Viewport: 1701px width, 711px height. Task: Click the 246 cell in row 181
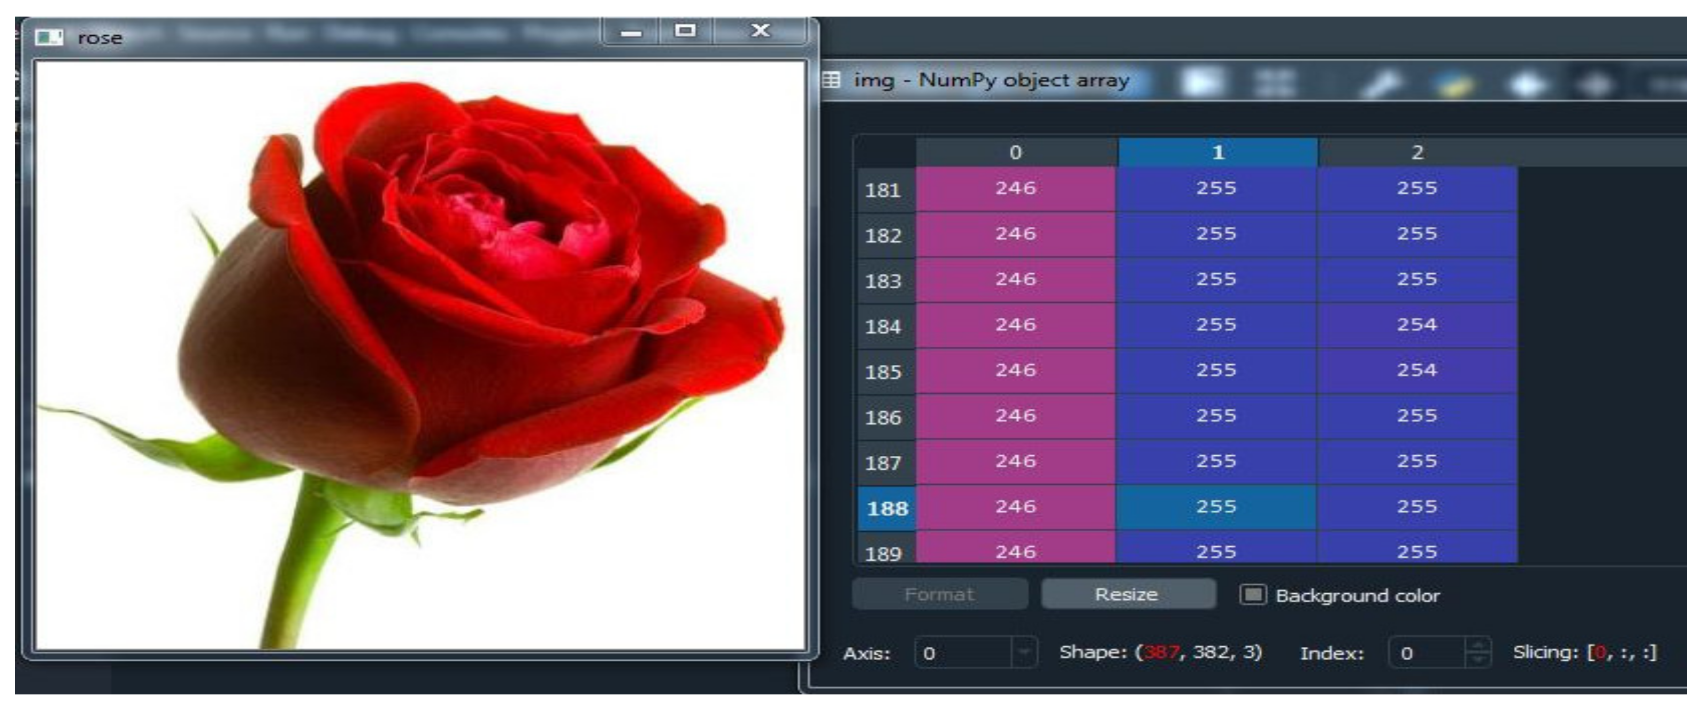[1016, 189]
